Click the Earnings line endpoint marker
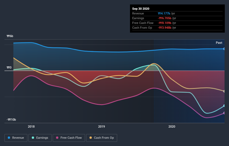Screen dimensions: 229x146 224,106
